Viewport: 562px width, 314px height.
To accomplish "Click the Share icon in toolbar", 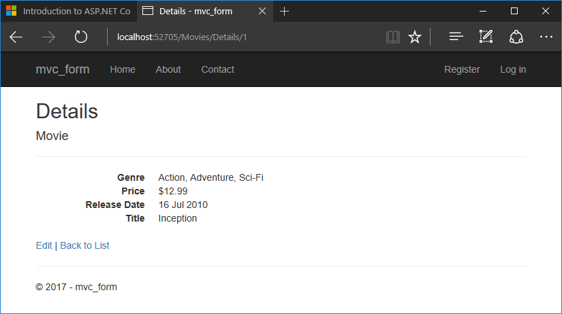I will tap(516, 37).
